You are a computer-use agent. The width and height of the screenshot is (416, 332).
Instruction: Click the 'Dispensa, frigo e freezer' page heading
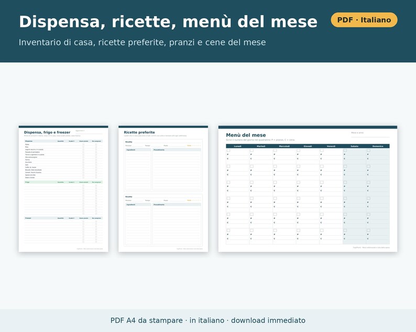tap(47, 132)
